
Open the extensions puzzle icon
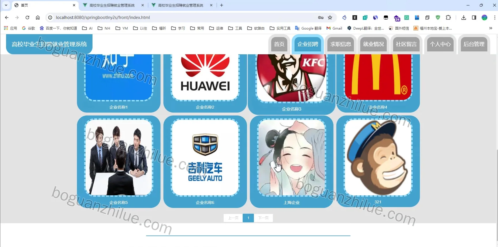[x=448, y=18]
